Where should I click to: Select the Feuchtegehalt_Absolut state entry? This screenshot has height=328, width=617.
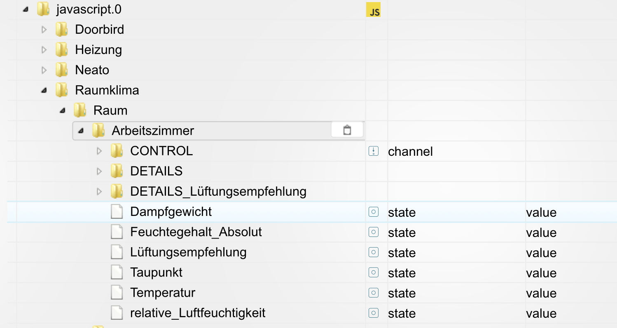click(196, 232)
